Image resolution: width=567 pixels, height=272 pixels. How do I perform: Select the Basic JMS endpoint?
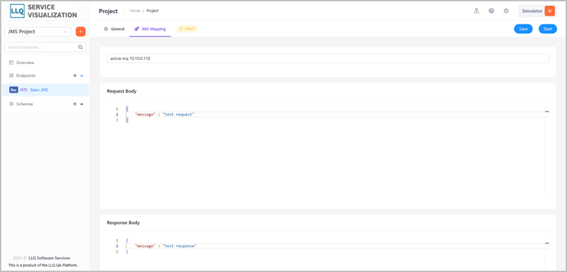pos(45,90)
